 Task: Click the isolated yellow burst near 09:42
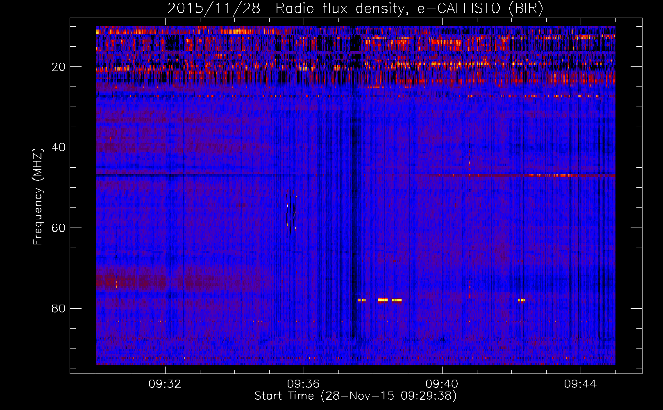tap(521, 301)
